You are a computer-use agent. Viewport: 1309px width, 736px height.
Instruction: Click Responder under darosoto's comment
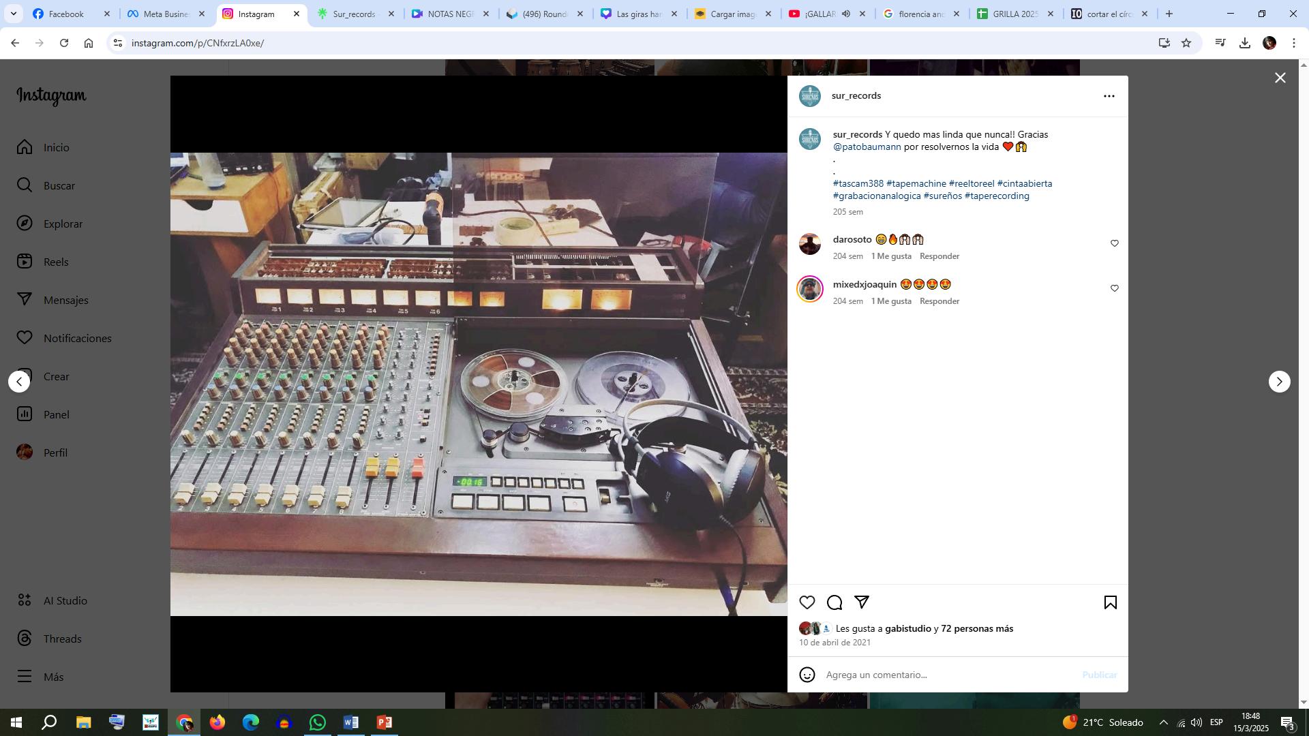click(x=939, y=256)
